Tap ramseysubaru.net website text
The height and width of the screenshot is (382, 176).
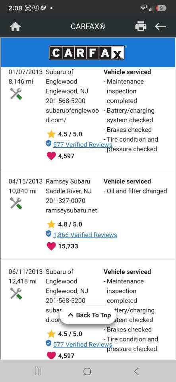tap(71, 210)
